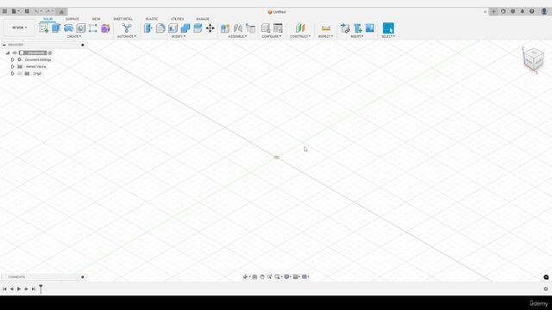
Task: Open the Select dropdown menu
Action: pyautogui.click(x=388, y=36)
